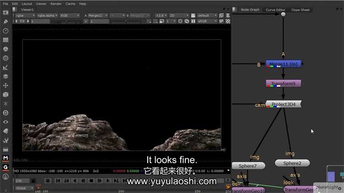This screenshot has height=193, width=344.
Task: Go to first frame playback button
Action: pos(58,181)
